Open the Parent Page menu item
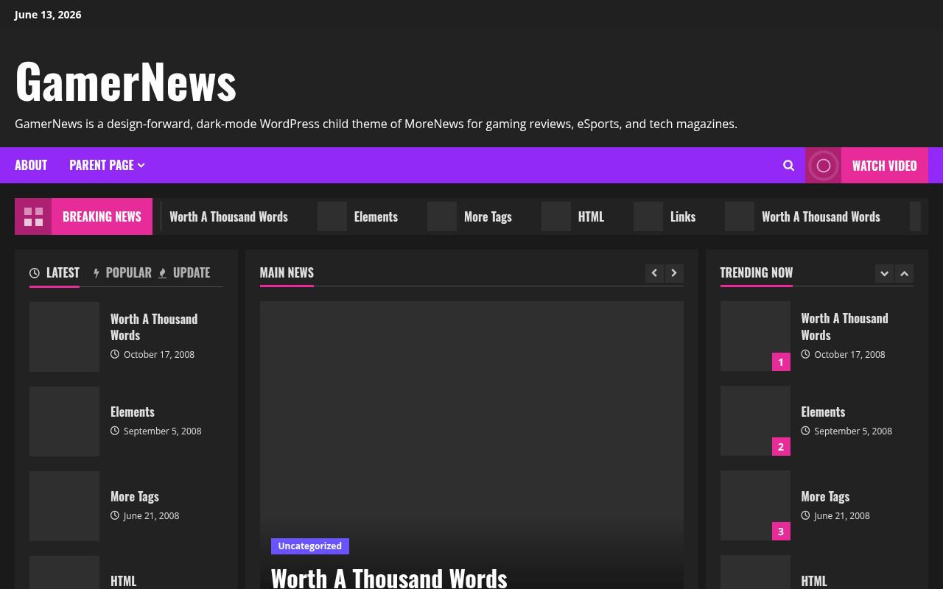The width and height of the screenshot is (943, 589). click(102, 165)
